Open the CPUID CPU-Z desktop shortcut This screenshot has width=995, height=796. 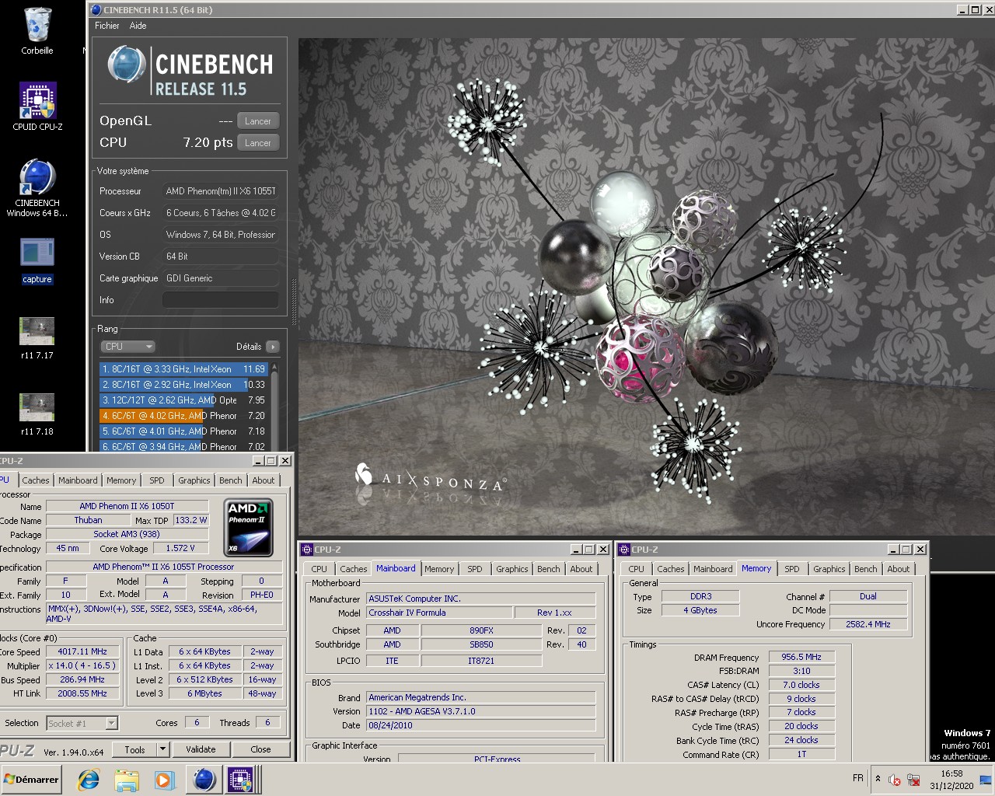coord(37,106)
